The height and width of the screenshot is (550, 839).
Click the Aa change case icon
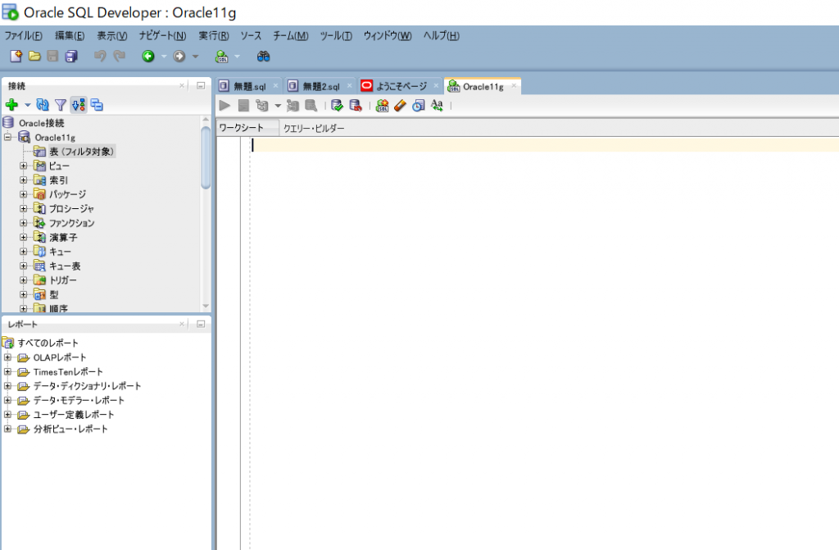pyautogui.click(x=437, y=106)
